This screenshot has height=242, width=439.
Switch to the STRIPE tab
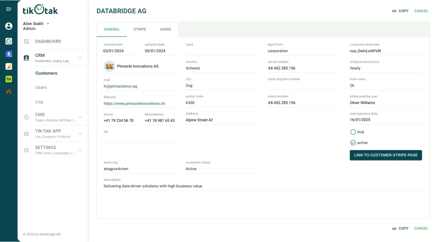tap(140, 29)
